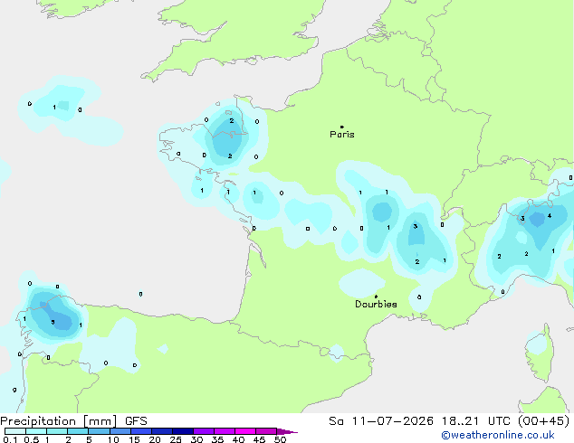Click the legend value '10'
The height and width of the screenshot is (443, 574).
tap(113, 439)
